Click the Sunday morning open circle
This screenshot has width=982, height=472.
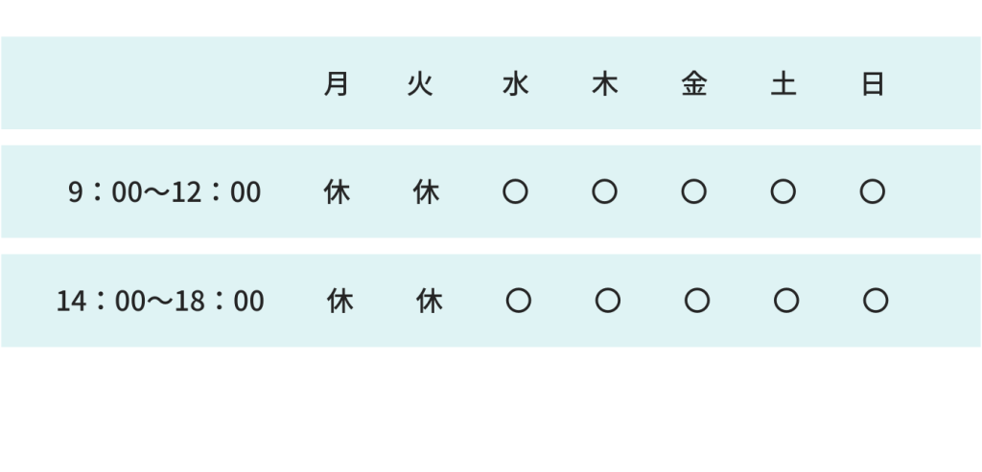coord(873,191)
